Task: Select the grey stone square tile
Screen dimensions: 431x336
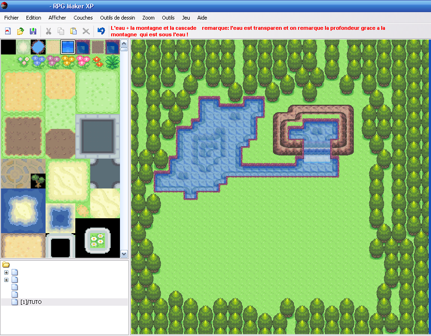Action: coord(98,136)
